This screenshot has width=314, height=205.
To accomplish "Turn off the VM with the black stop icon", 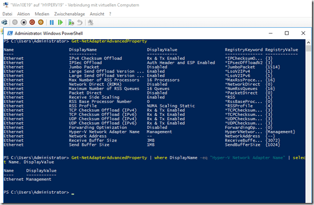I will point(24,22).
